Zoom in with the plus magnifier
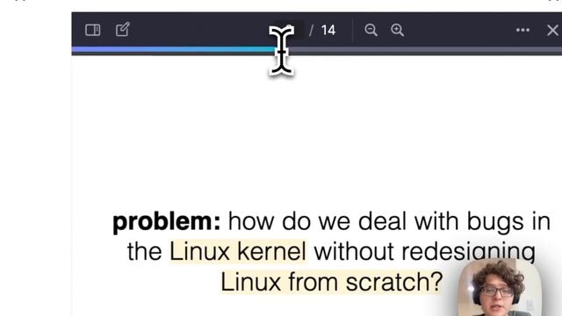The width and height of the screenshot is (562, 316). tap(397, 30)
